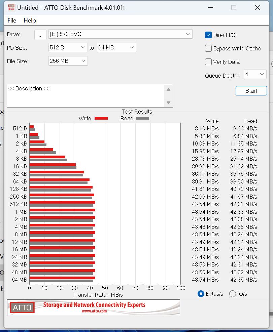
Task: Click the ATTO app icon in title bar
Action: click(x=11, y=8)
